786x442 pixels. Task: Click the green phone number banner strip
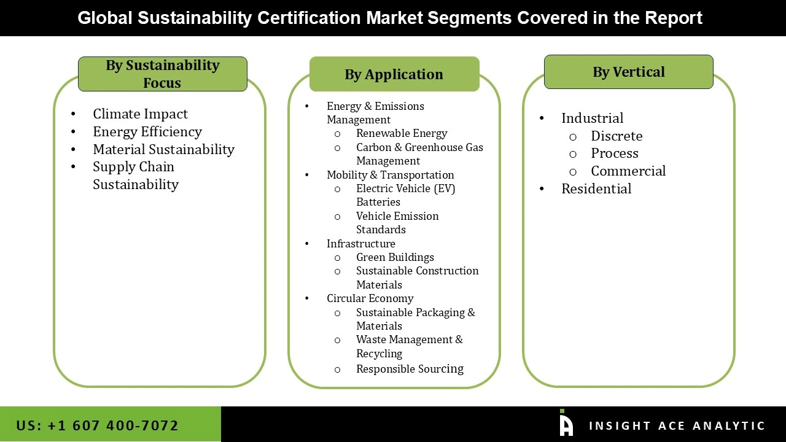[x=111, y=424]
